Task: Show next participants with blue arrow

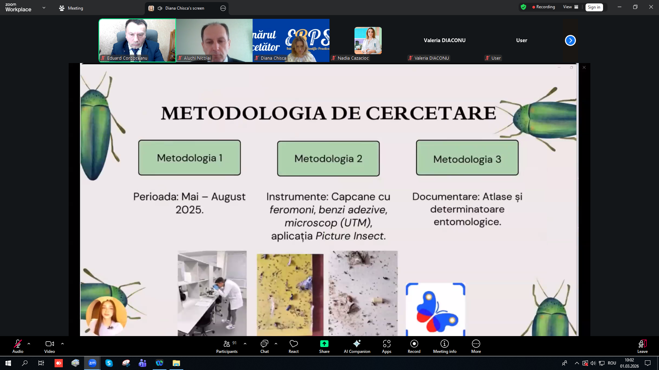Action: 570,40
